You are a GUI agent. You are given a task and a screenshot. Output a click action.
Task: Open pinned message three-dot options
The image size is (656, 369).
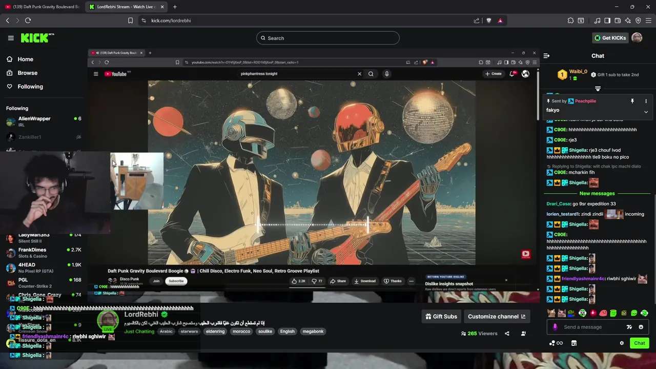point(646,101)
